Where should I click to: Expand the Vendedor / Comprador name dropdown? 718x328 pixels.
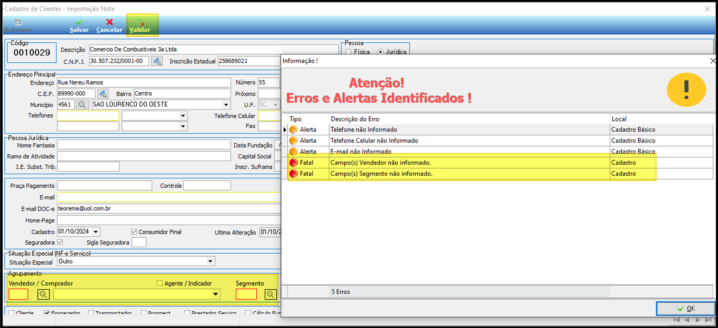click(x=215, y=294)
